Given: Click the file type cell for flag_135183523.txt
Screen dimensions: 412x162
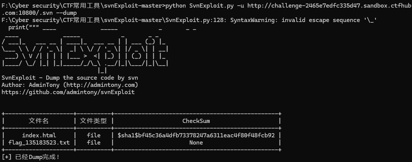Looking at the screenshot, I should [x=93, y=143].
